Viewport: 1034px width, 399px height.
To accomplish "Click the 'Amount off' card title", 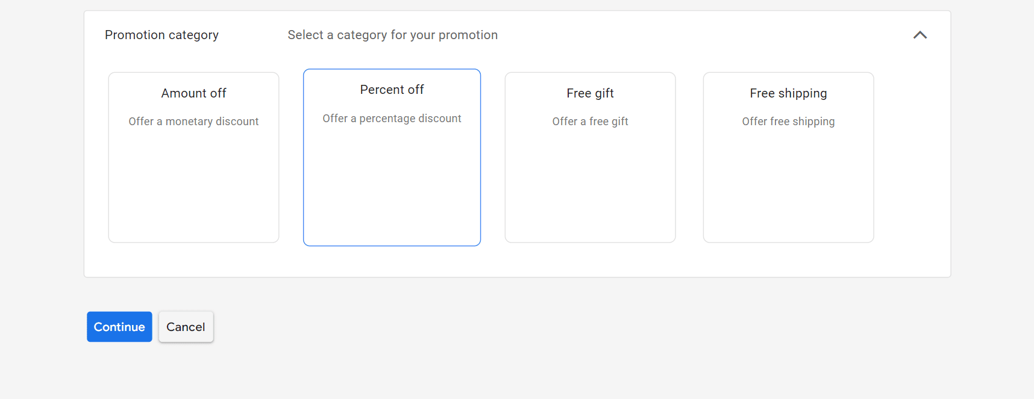I will point(193,93).
